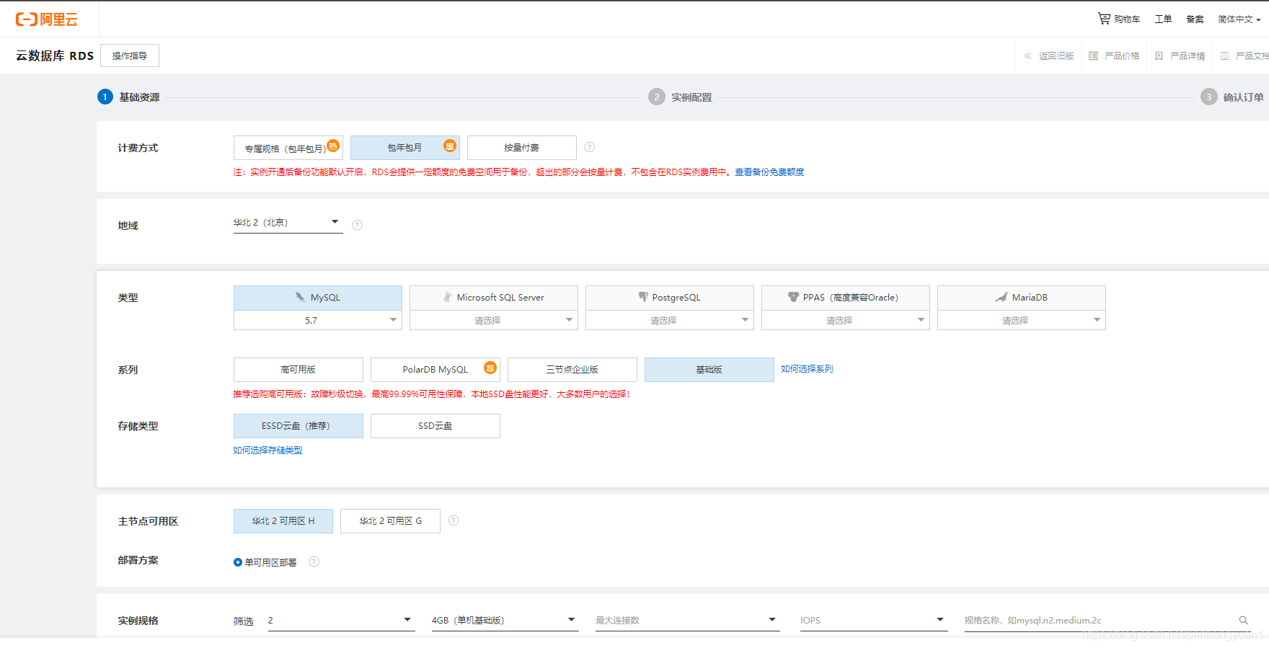Choose the 基础版 series
1269x648 pixels.
pos(709,370)
